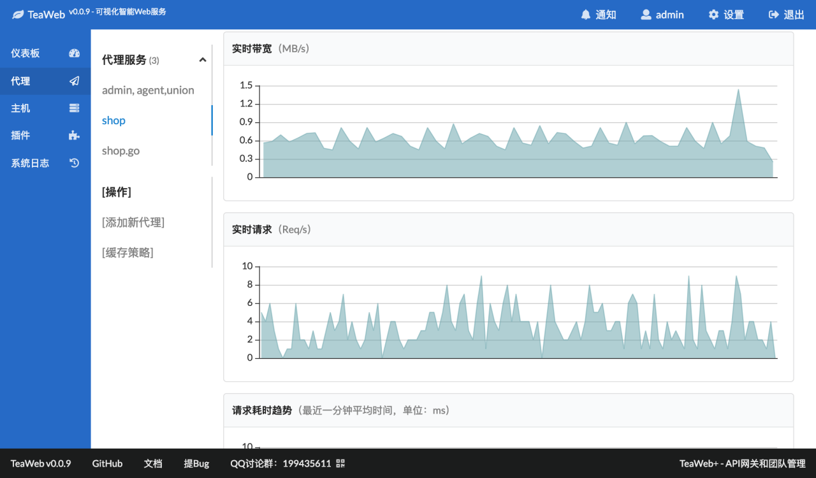This screenshot has height=478, width=816.
Task: View system logs via the 系统日志 clock icon
Action: [x=74, y=163]
